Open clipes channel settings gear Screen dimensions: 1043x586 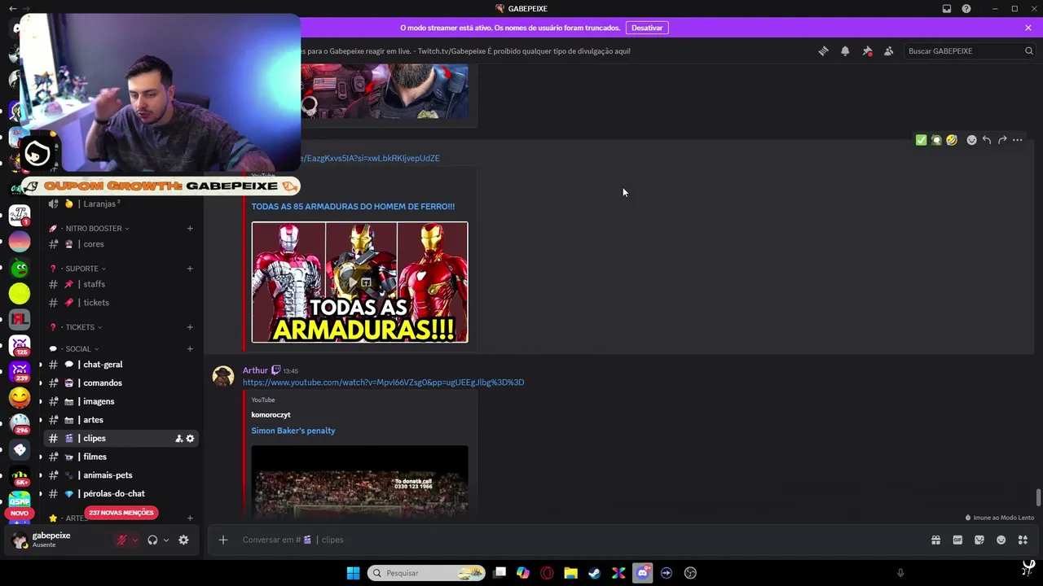tap(191, 439)
